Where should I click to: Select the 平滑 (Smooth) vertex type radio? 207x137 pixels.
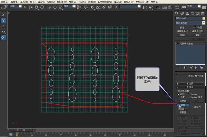coord(178,97)
